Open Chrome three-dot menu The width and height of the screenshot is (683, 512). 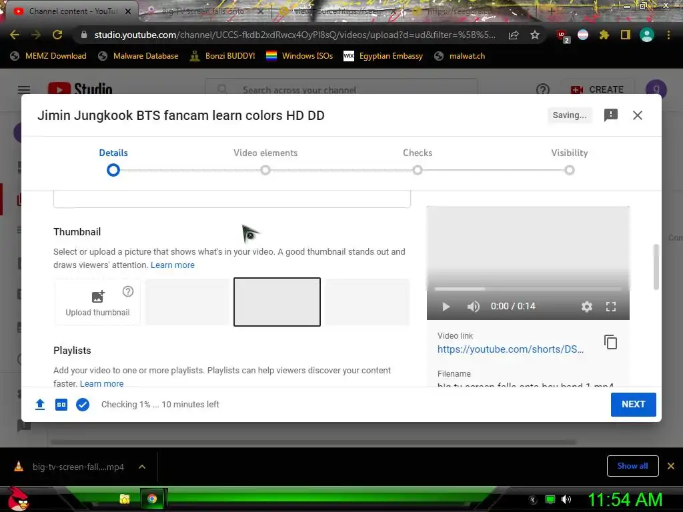(668, 35)
